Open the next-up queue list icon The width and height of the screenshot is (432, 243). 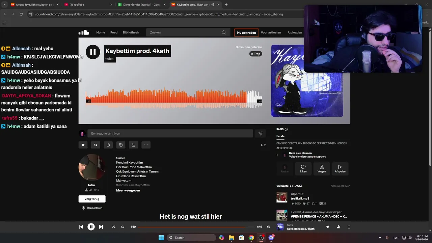point(349,227)
